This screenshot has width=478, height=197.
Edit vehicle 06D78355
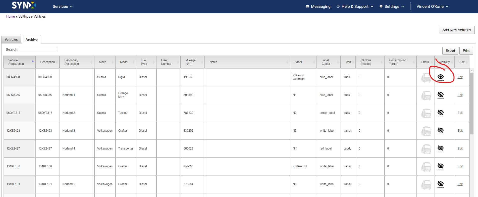tap(460, 95)
